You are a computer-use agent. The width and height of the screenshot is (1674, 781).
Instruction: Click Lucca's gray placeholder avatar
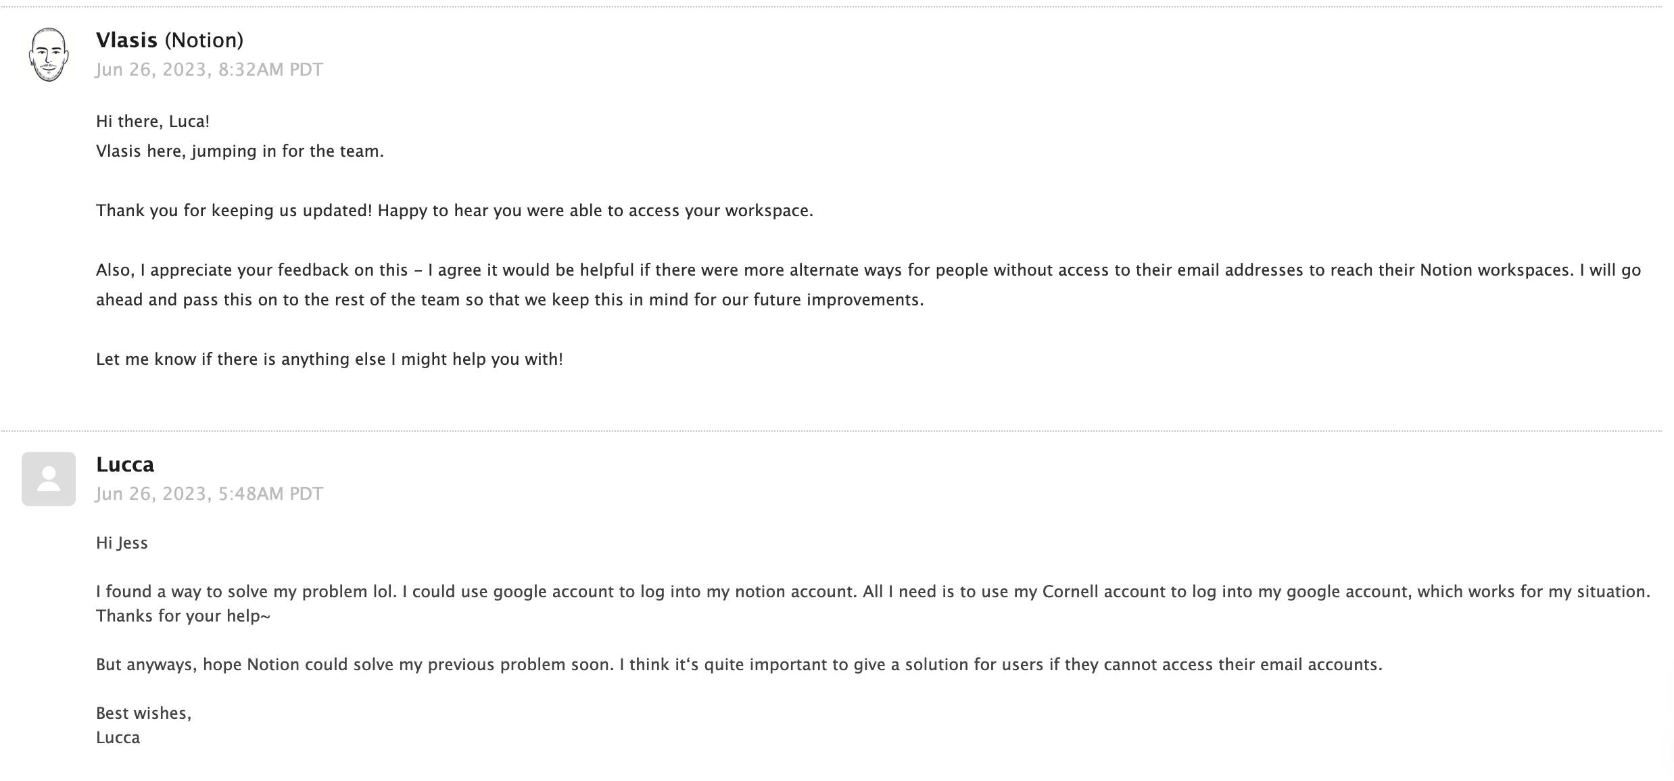click(49, 479)
